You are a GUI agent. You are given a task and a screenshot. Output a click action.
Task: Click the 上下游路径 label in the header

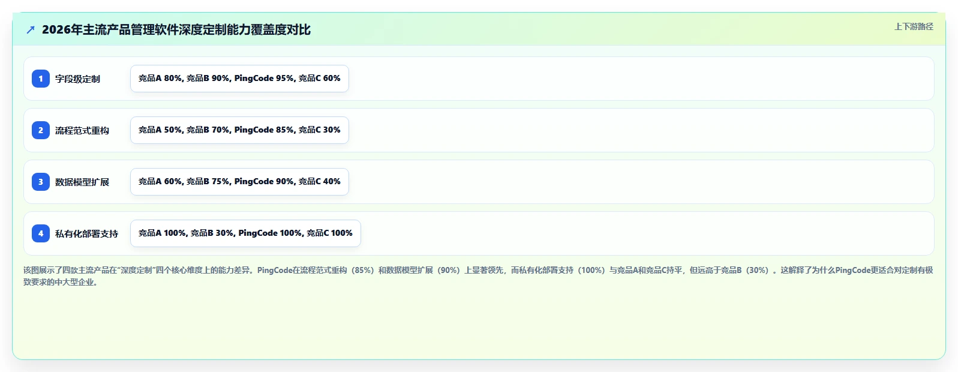(x=914, y=26)
